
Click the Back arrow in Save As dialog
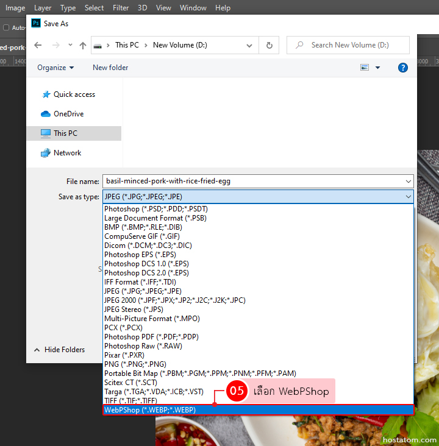tap(38, 45)
